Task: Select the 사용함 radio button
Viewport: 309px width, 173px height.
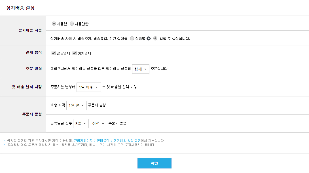Action: tap(54, 24)
